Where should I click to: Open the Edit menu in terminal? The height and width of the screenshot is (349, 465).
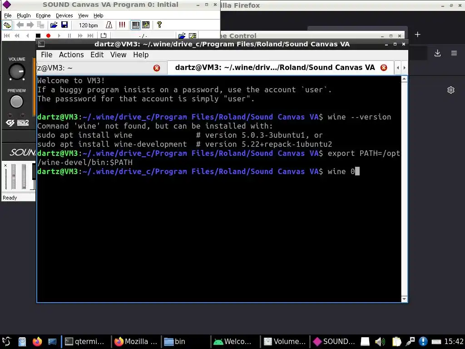[97, 55]
